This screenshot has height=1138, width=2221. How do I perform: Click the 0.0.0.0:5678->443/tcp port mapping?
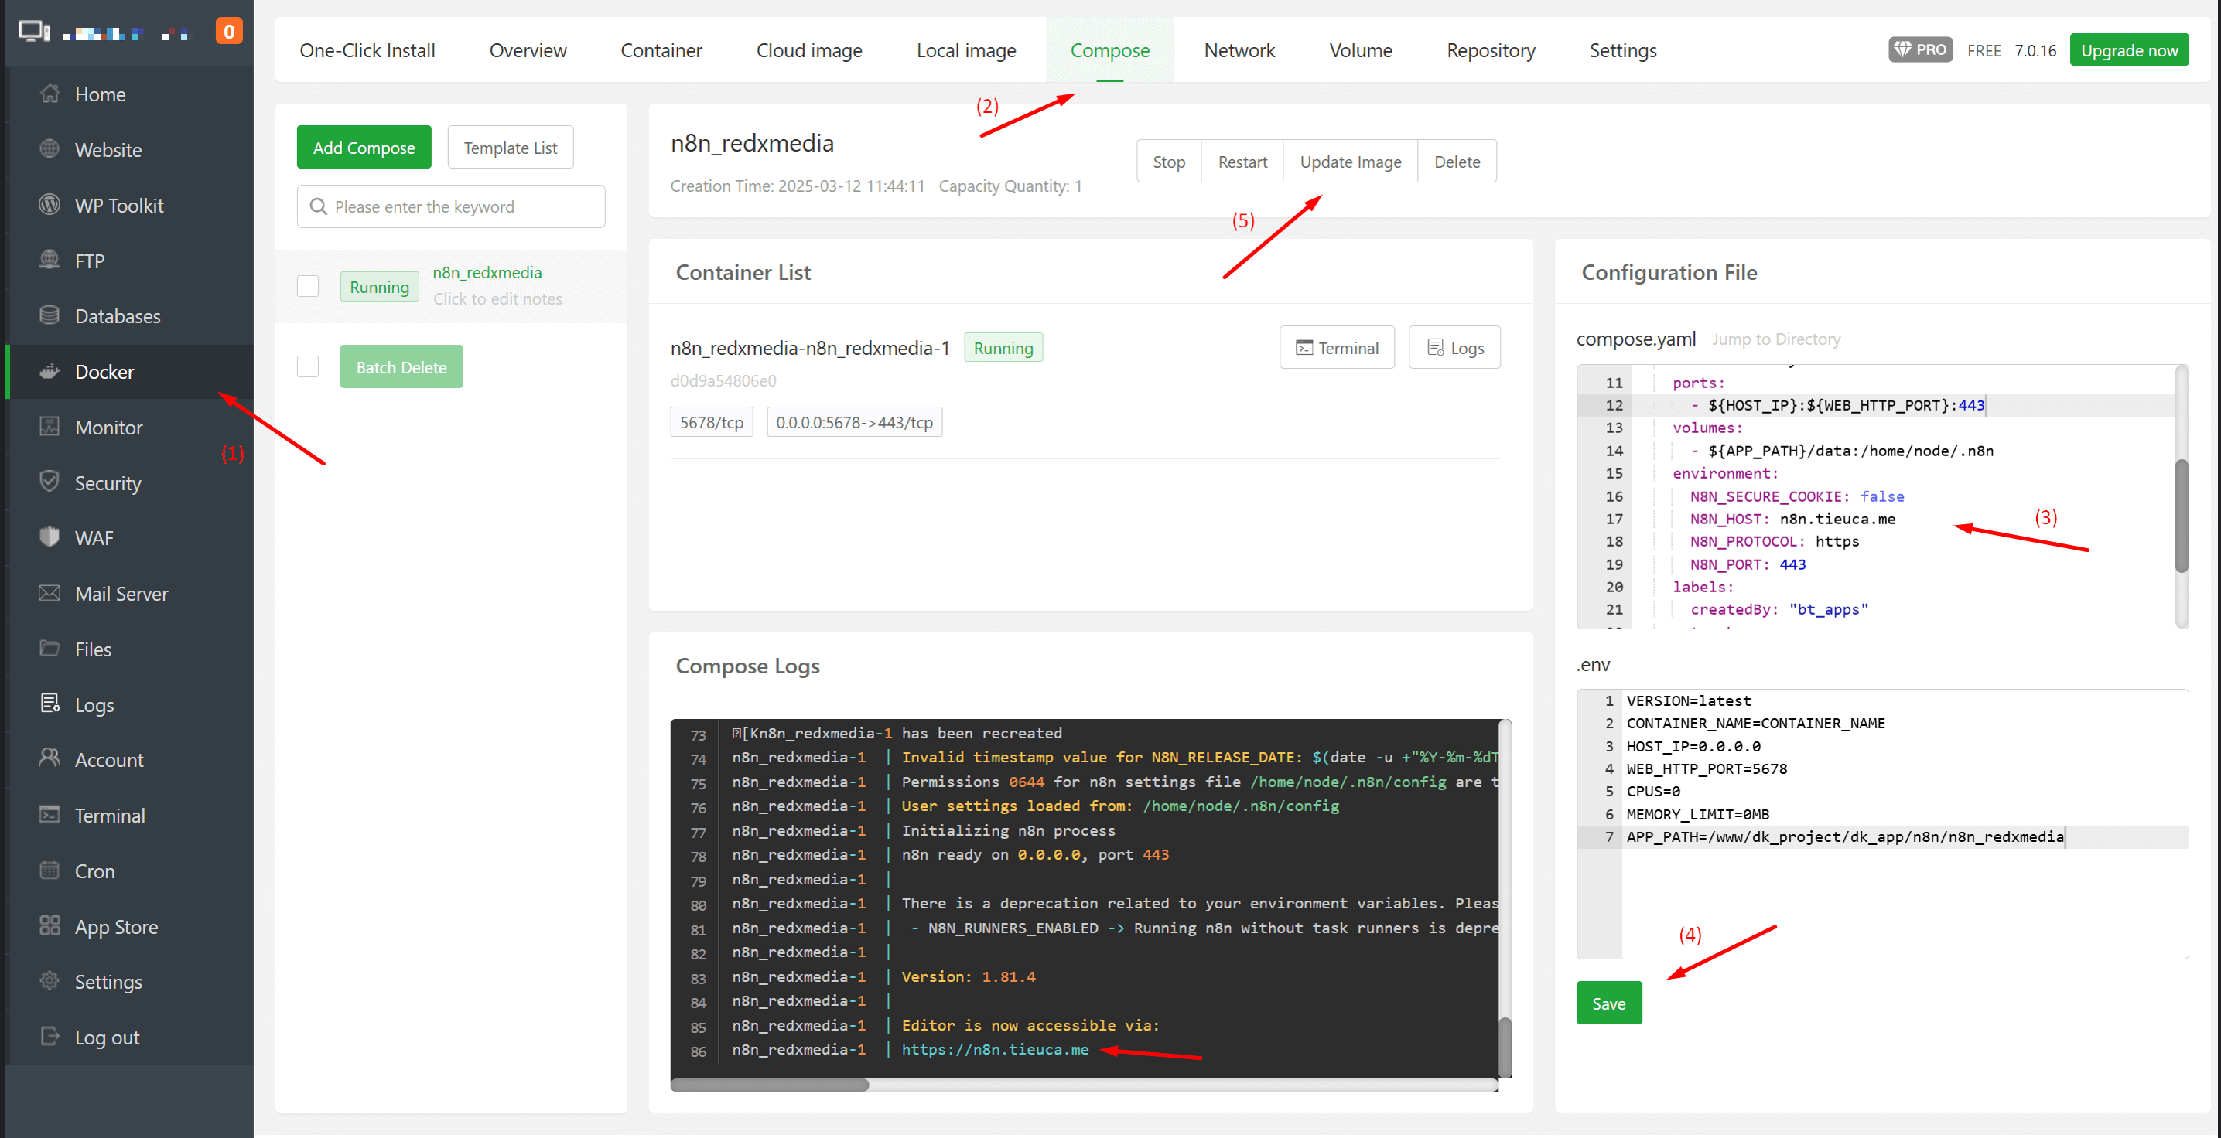pos(854,422)
